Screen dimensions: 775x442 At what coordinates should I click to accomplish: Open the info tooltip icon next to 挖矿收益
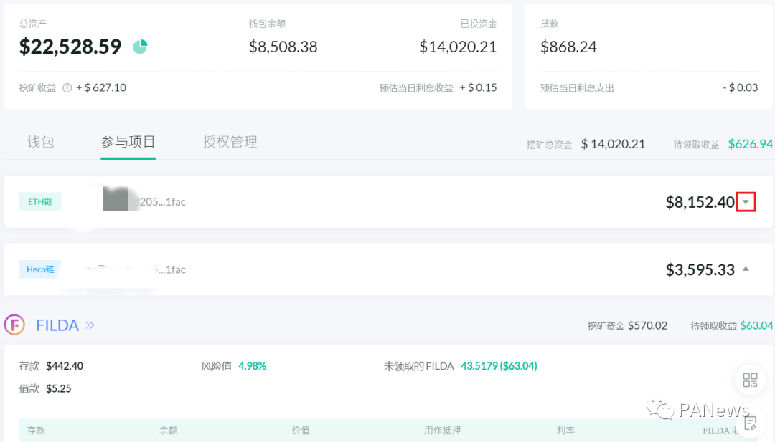(x=66, y=87)
